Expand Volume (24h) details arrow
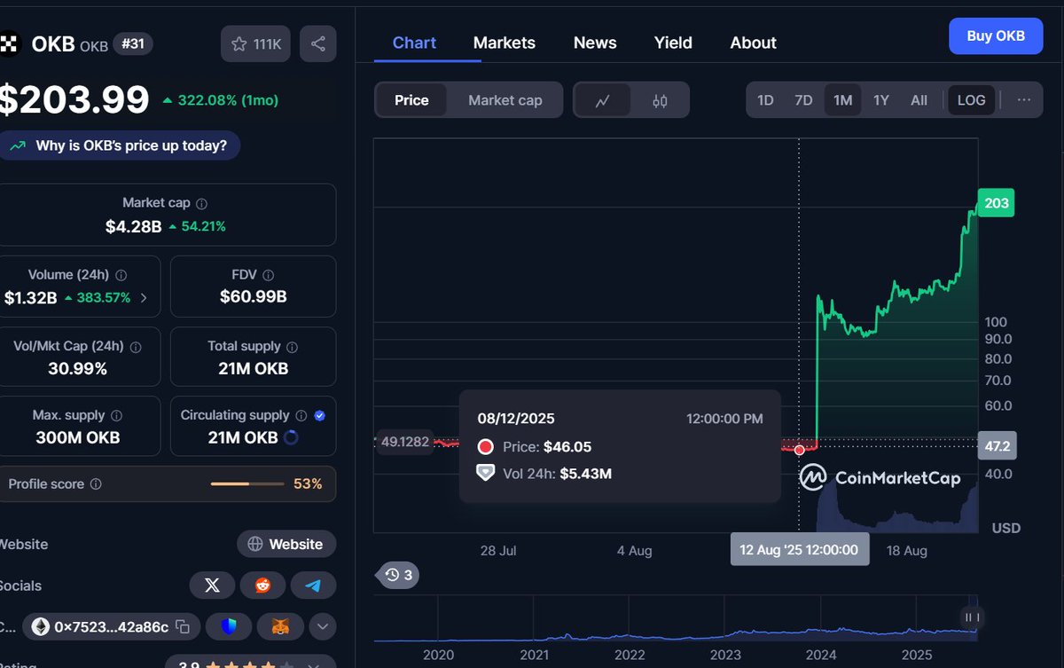 (x=144, y=299)
